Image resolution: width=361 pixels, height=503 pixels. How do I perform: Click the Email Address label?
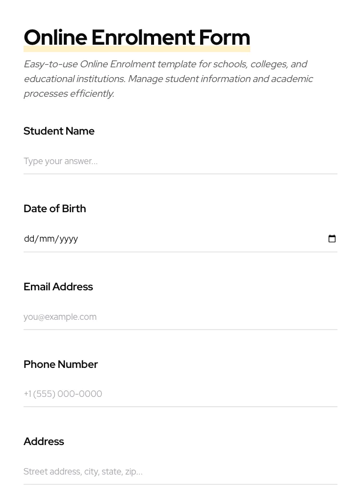58,286
